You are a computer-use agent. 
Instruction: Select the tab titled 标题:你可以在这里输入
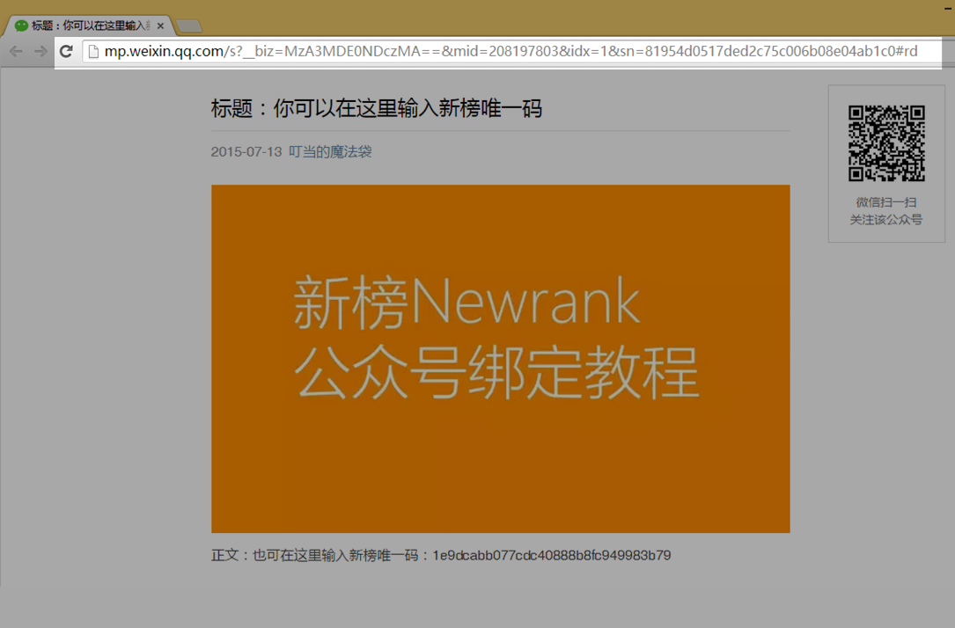click(89, 26)
